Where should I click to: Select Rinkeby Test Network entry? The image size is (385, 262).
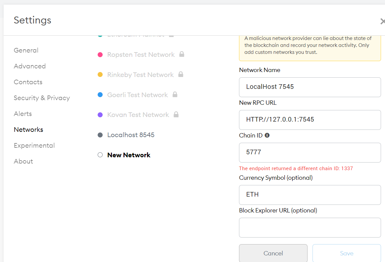[x=140, y=75]
